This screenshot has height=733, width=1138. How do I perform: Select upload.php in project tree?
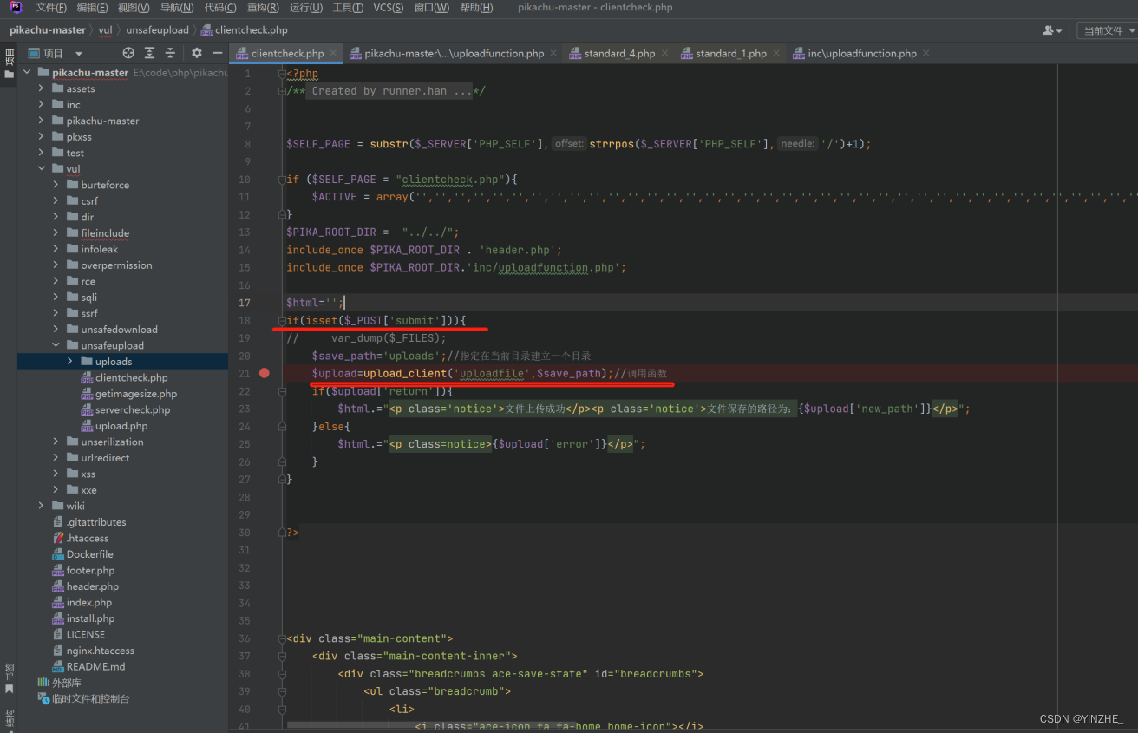121,426
